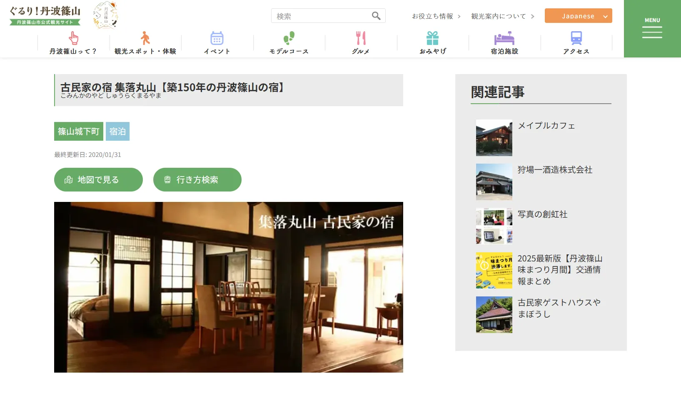Viewport: 681px width, 393px height.
Task: Open the walking person icon for 観光スポット・体験
Action: 145,38
